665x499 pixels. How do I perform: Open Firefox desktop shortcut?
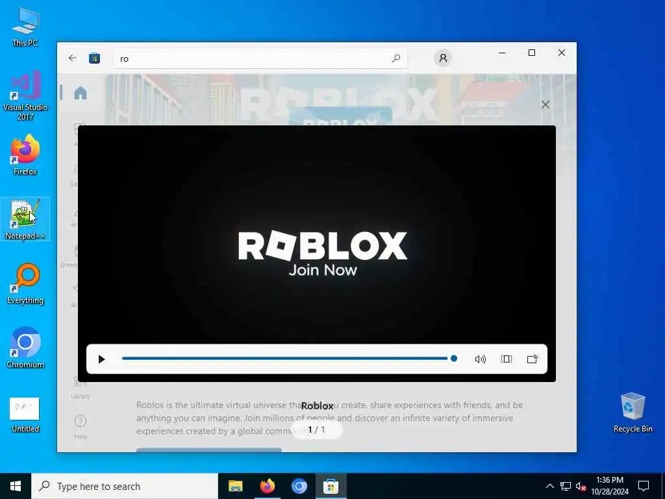pyautogui.click(x=25, y=155)
